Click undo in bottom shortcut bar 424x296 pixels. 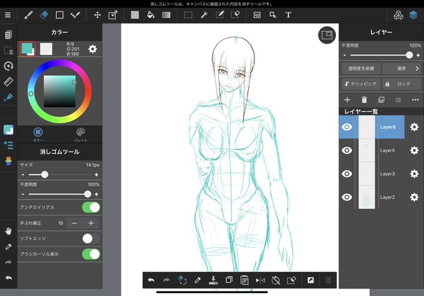(x=151, y=280)
